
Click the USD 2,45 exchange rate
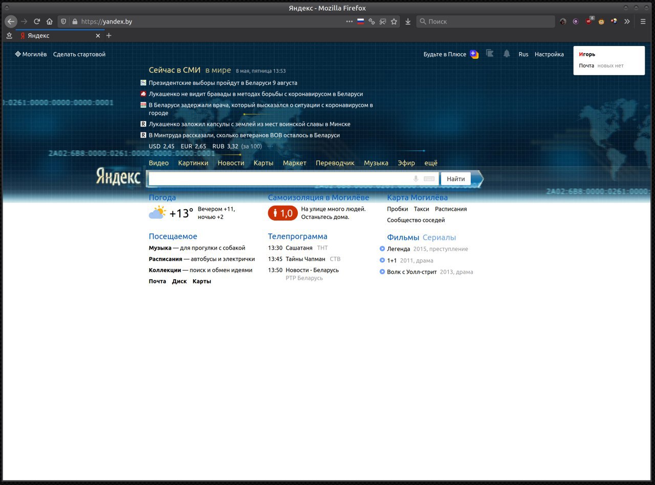point(162,146)
